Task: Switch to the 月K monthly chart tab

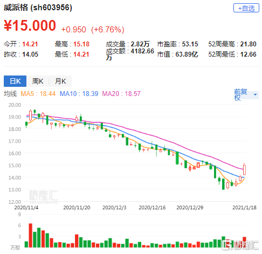Action: pos(60,81)
